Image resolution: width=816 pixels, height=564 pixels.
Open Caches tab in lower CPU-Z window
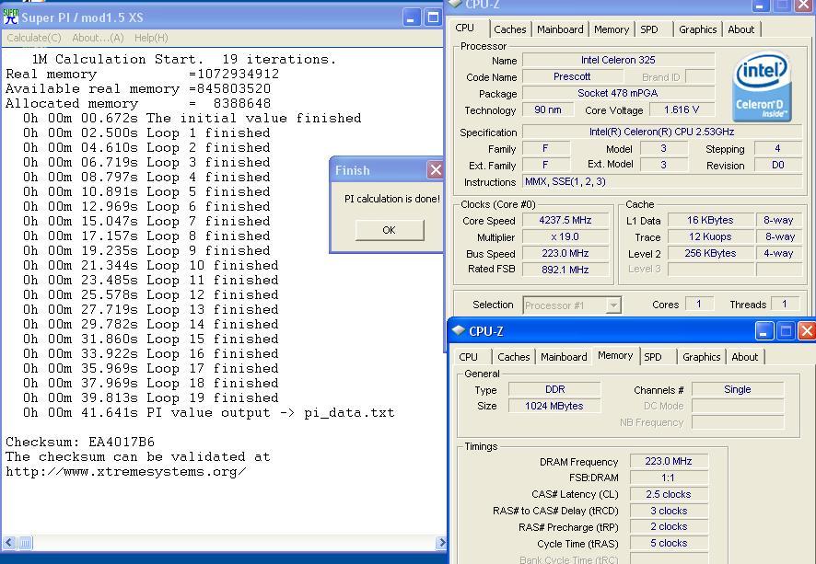point(513,357)
